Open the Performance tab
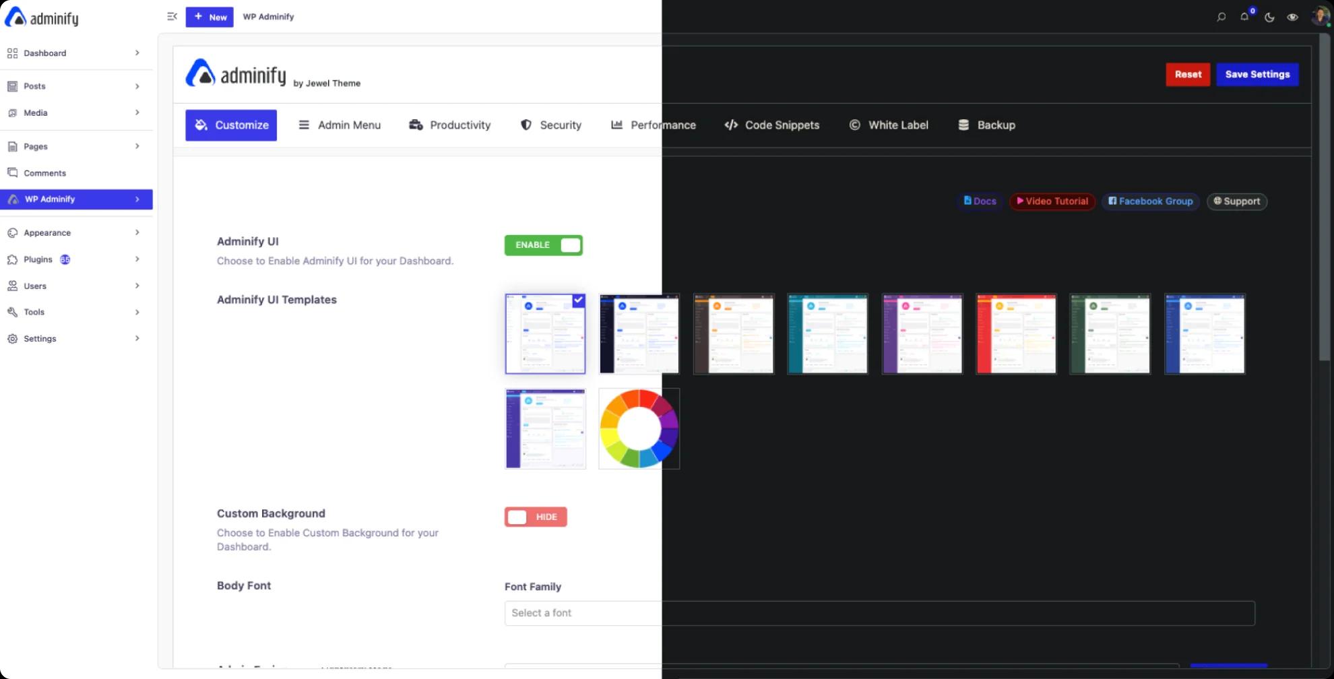Viewport: 1334px width, 679px height. [654, 125]
